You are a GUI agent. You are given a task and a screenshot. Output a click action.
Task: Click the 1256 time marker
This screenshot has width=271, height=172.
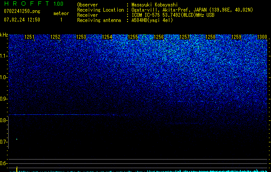pos(159,37)
